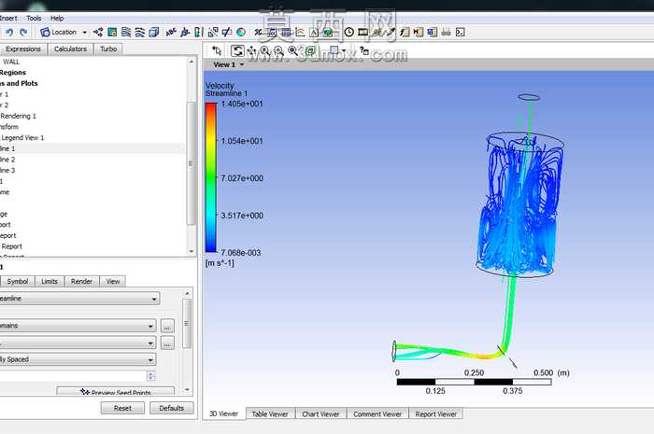The height and width of the screenshot is (434, 654).
Task: Open the Tools menu
Action: [x=34, y=18]
